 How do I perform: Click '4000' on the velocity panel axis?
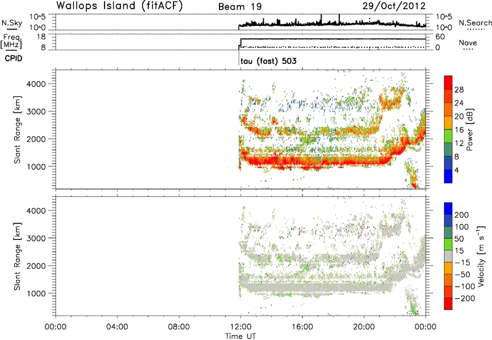[x=36, y=211]
